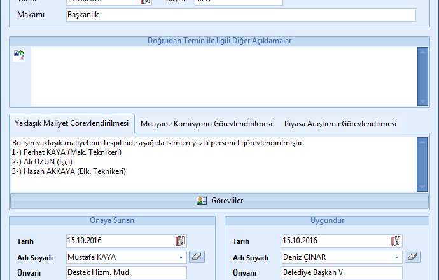
Task: Open calendar picker for Onaya Sunan date
Action: tap(180, 241)
